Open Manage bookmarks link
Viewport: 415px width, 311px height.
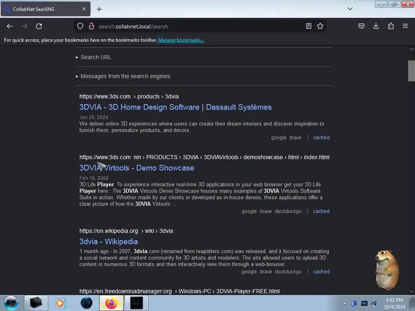pyautogui.click(x=181, y=40)
